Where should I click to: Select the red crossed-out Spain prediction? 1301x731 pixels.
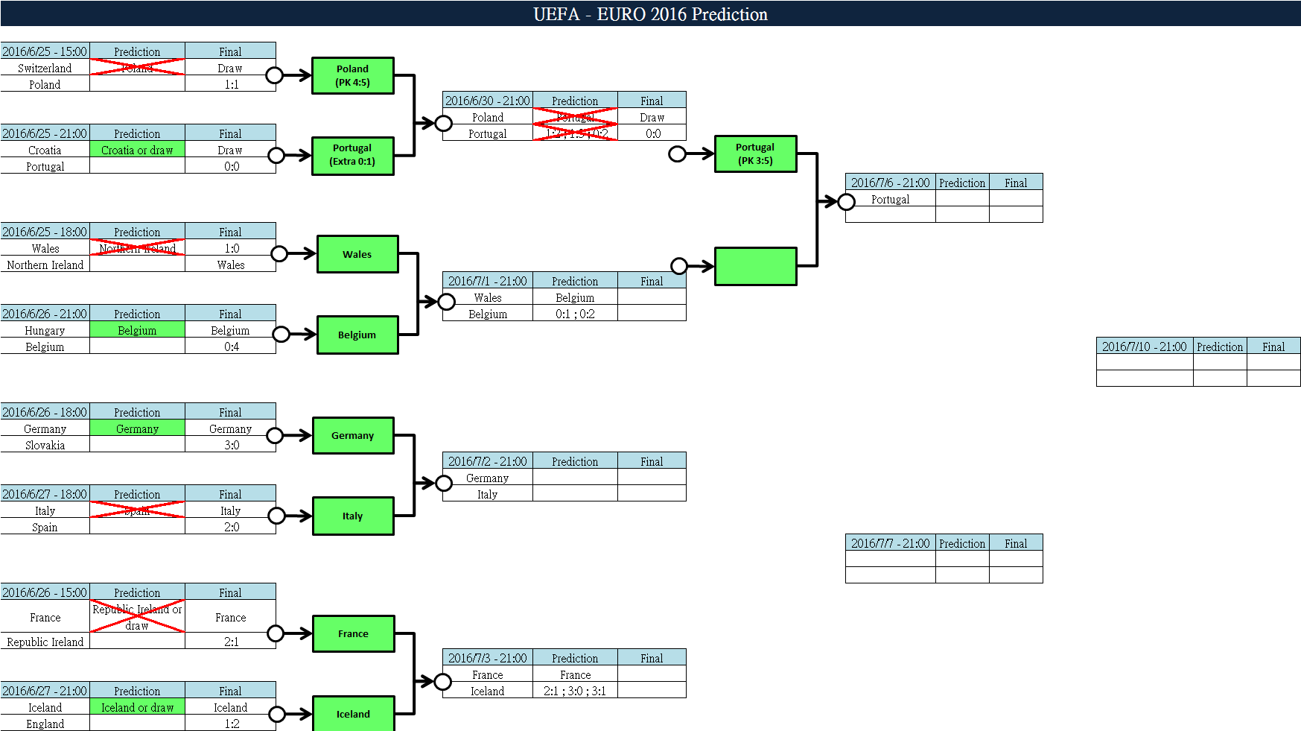pyautogui.click(x=137, y=510)
